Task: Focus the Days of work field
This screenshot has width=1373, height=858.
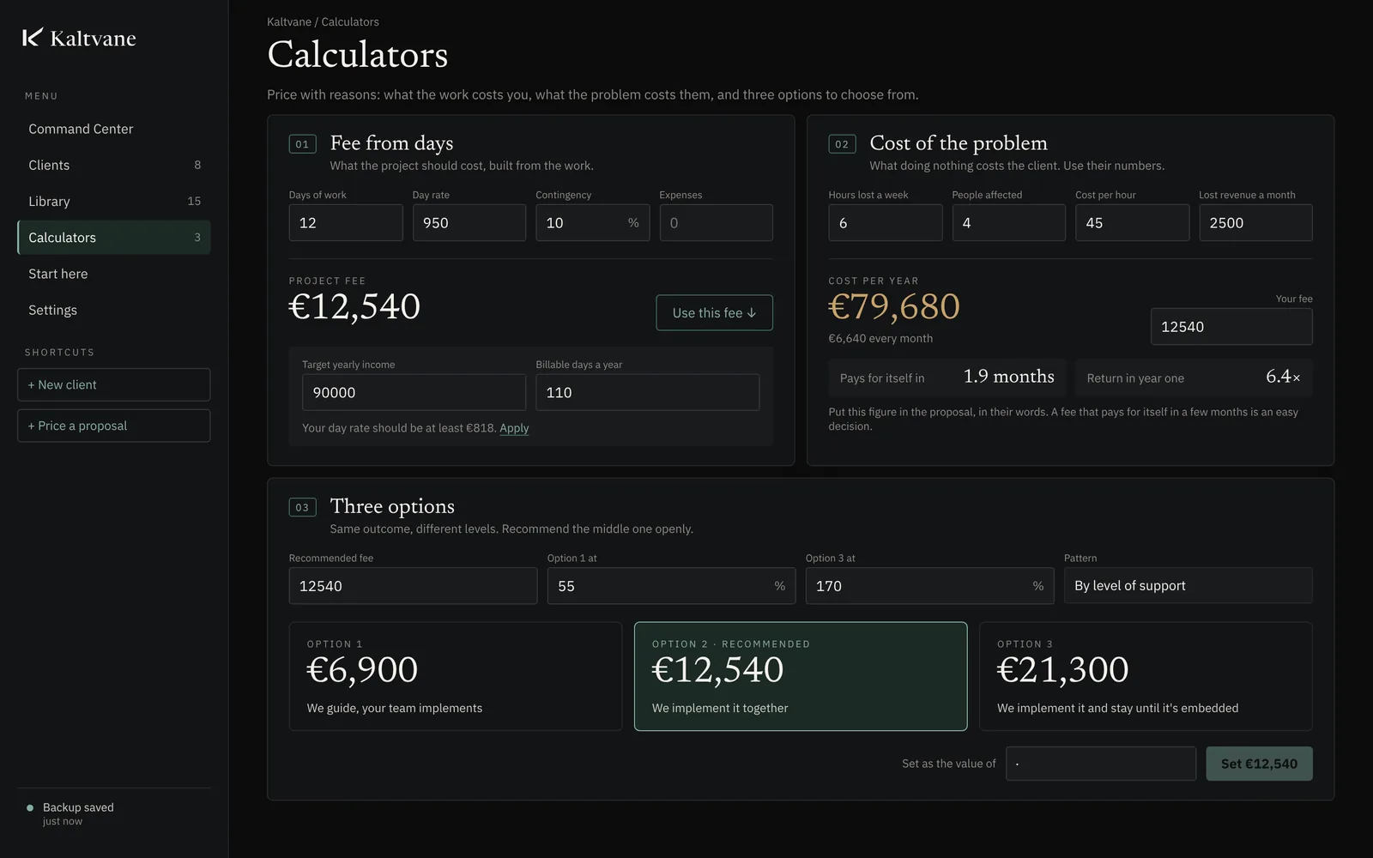Action: 346,222
